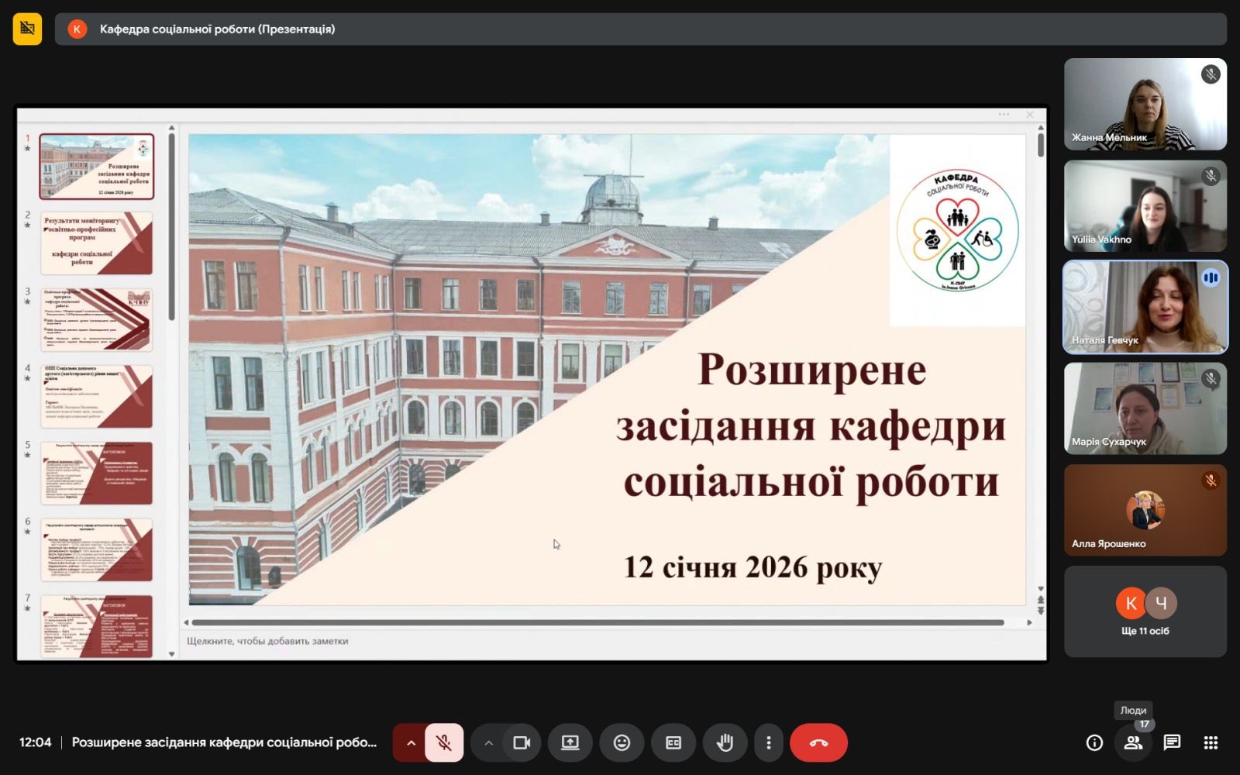The height and width of the screenshot is (775, 1240).
Task: Click the yellow stop-presentation icon at top left
Action: click(27, 29)
